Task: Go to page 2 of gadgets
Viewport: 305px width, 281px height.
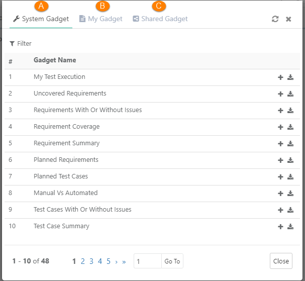Action: pos(83,261)
